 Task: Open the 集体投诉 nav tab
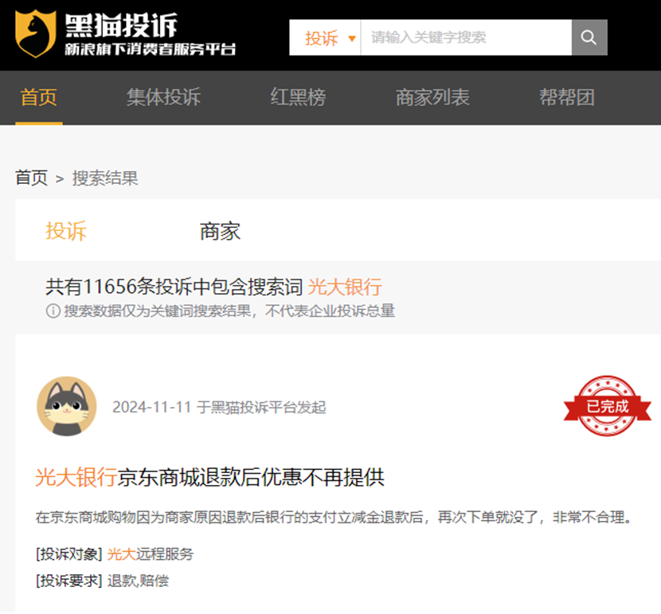click(x=163, y=98)
